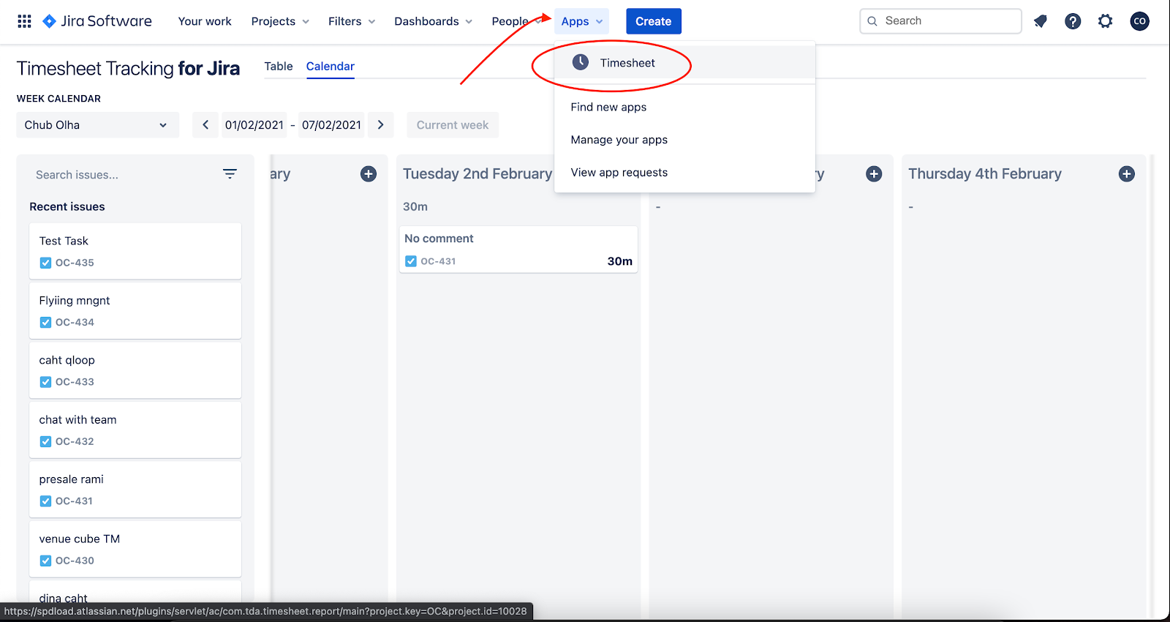Click the Timesheet clock icon in Apps menu
This screenshot has height=622, width=1170.
point(580,62)
